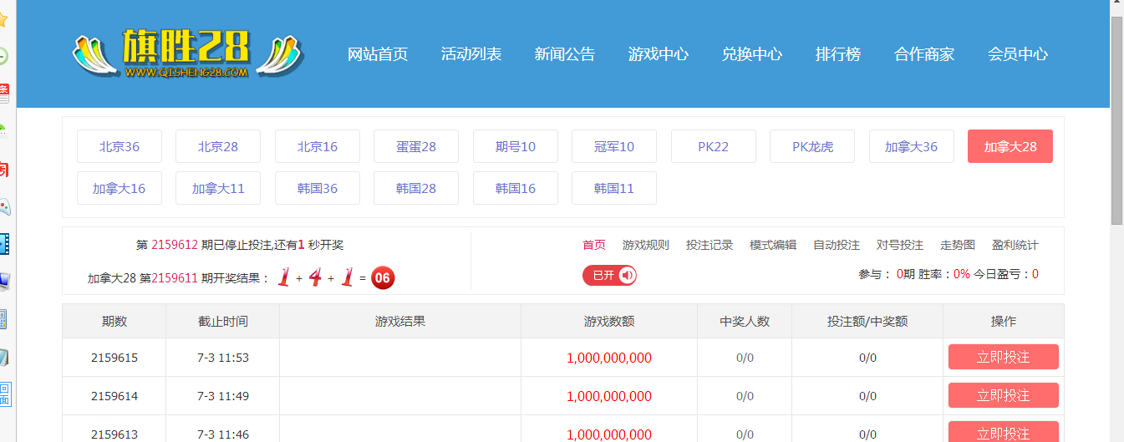The width and height of the screenshot is (1124, 442).
Task: Open 模式编辑 mode editor
Action: point(773,245)
